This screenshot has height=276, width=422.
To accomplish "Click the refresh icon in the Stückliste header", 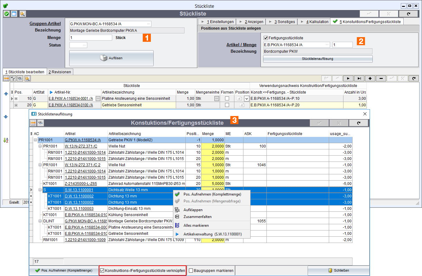I will [408, 14].
